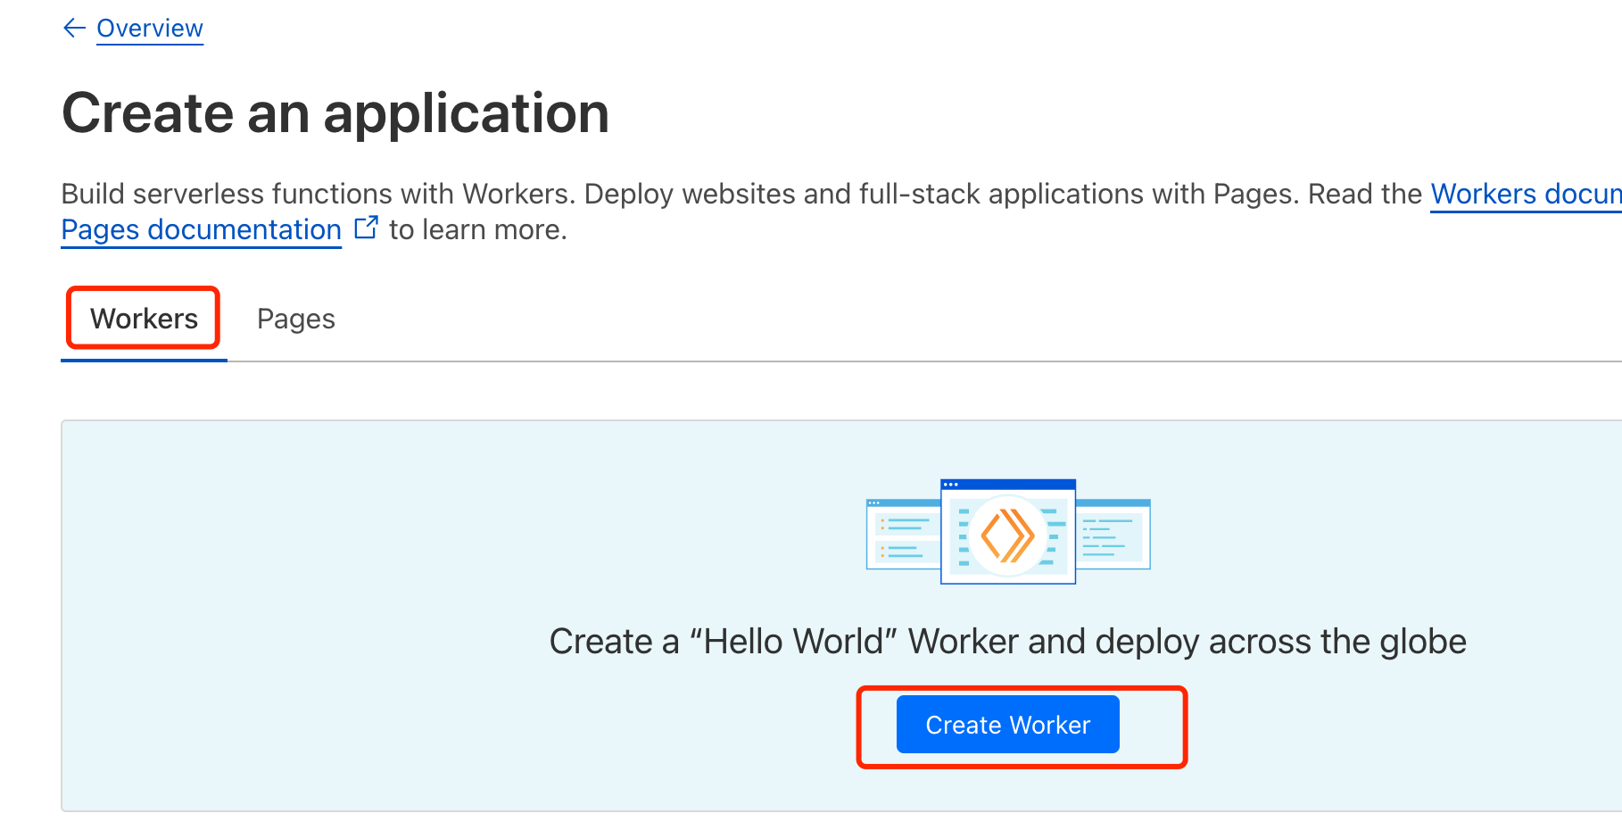Click the back arrow beside Overview
The height and width of the screenshot is (830, 1622).
[74, 29]
